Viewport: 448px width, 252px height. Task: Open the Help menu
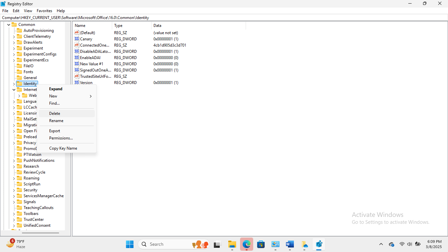click(x=61, y=11)
